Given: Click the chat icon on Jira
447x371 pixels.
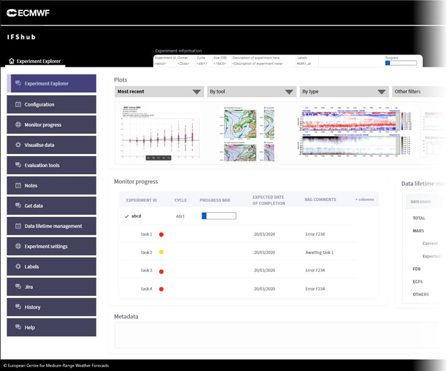Looking at the screenshot, I should [18, 286].
